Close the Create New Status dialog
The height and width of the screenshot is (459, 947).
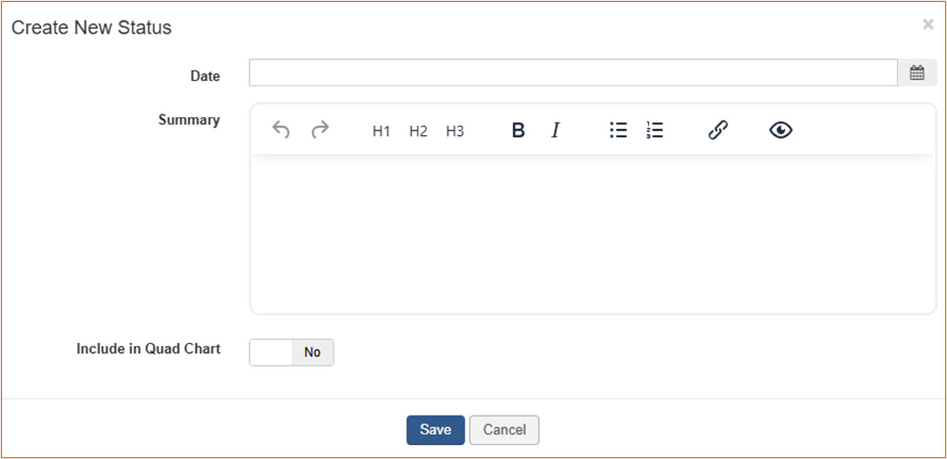coord(927,25)
